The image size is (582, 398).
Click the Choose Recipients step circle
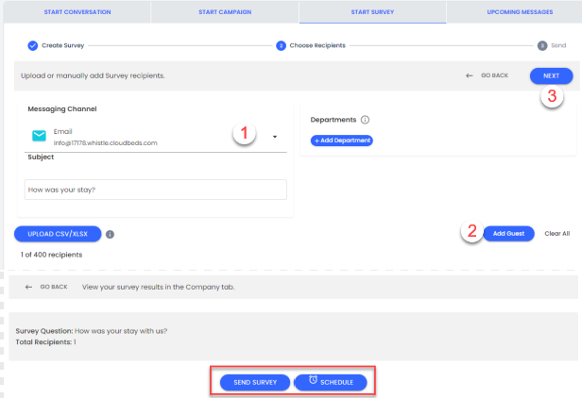coord(281,44)
